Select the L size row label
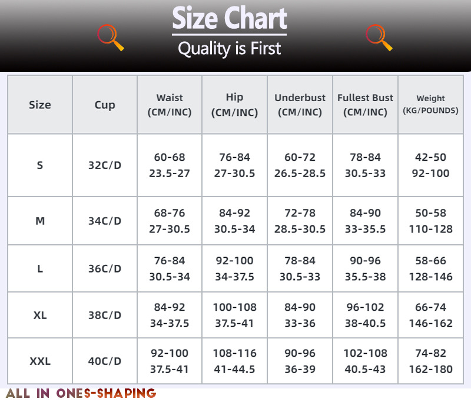Viewport: 471px width, 402px height. pos(40,268)
